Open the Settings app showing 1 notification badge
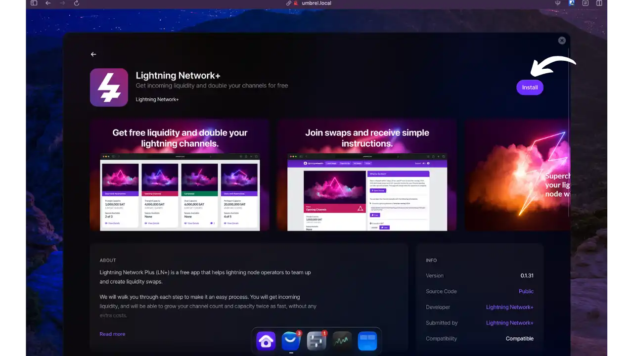The image size is (633, 356). [x=316, y=341]
